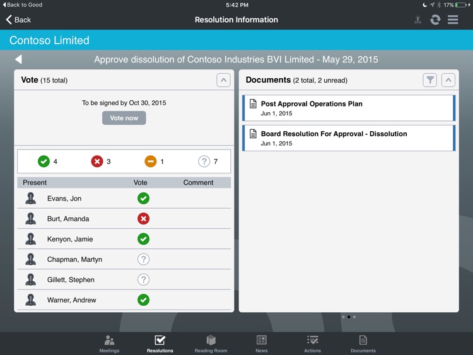Select the name Burt, Amanda
Screen dimensions: 473x355
pyautogui.click(x=68, y=219)
